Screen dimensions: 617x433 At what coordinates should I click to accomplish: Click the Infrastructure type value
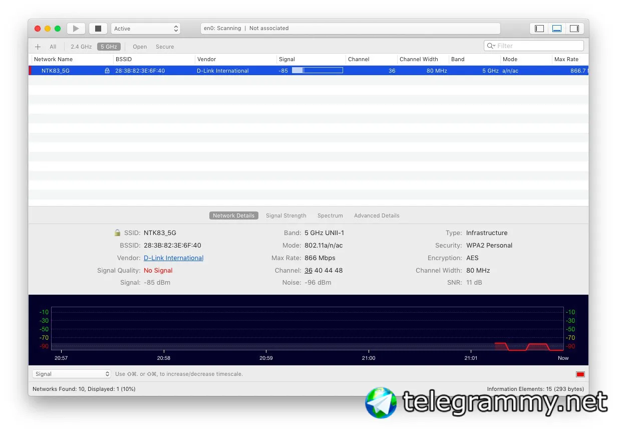pos(487,233)
